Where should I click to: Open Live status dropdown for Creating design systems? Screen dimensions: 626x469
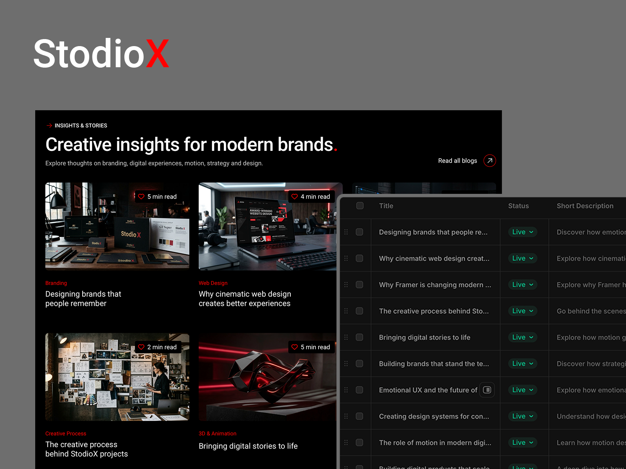pyautogui.click(x=523, y=416)
